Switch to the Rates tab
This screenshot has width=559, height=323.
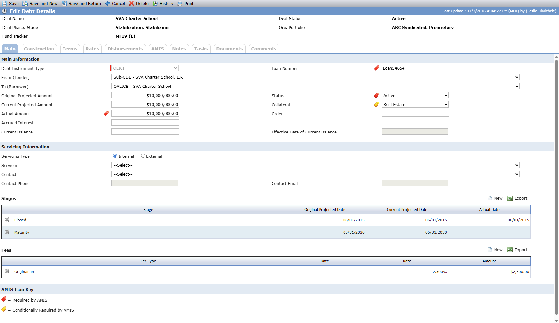pos(92,49)
